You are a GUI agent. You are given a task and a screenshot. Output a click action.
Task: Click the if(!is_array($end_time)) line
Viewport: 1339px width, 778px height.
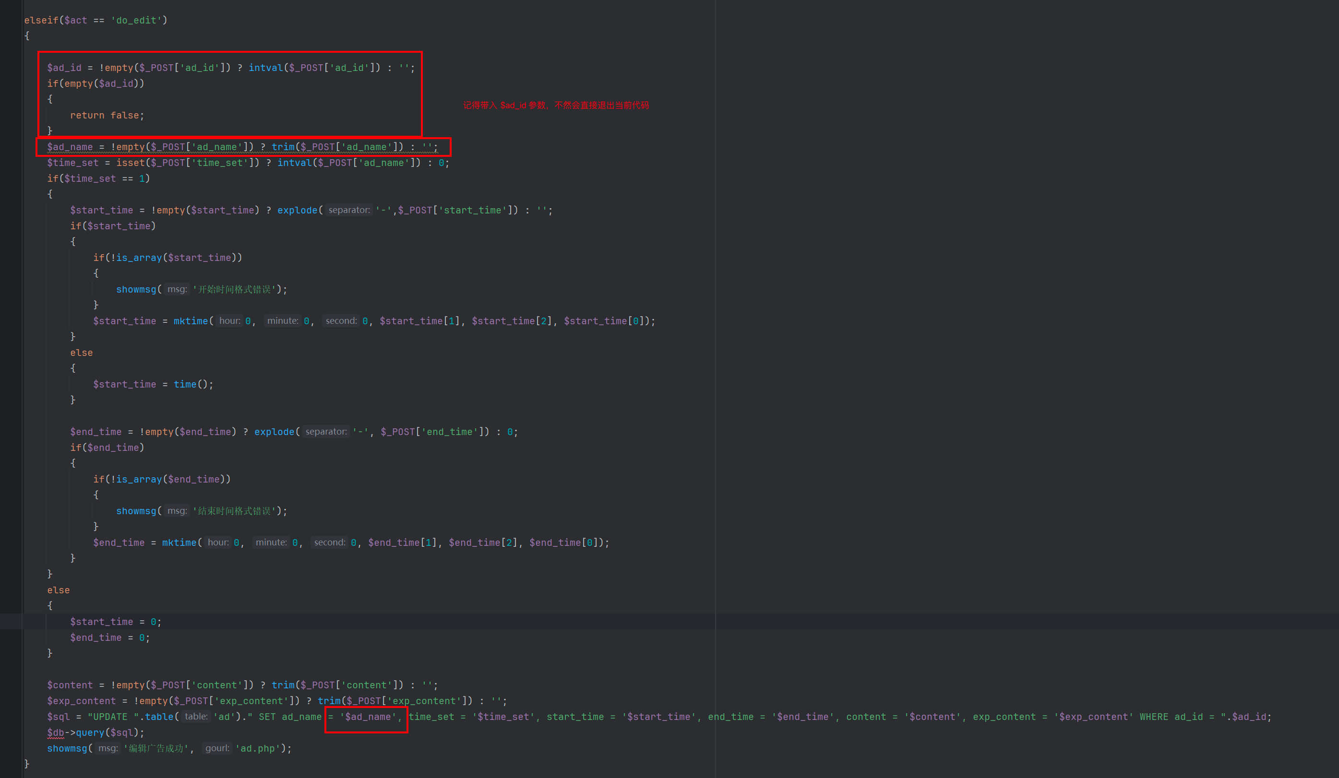click(162, 479)
